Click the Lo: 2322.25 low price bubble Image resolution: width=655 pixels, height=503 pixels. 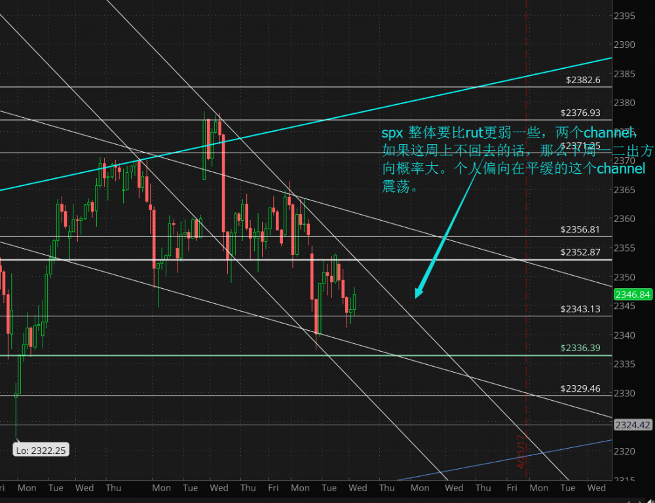[41, 451]
